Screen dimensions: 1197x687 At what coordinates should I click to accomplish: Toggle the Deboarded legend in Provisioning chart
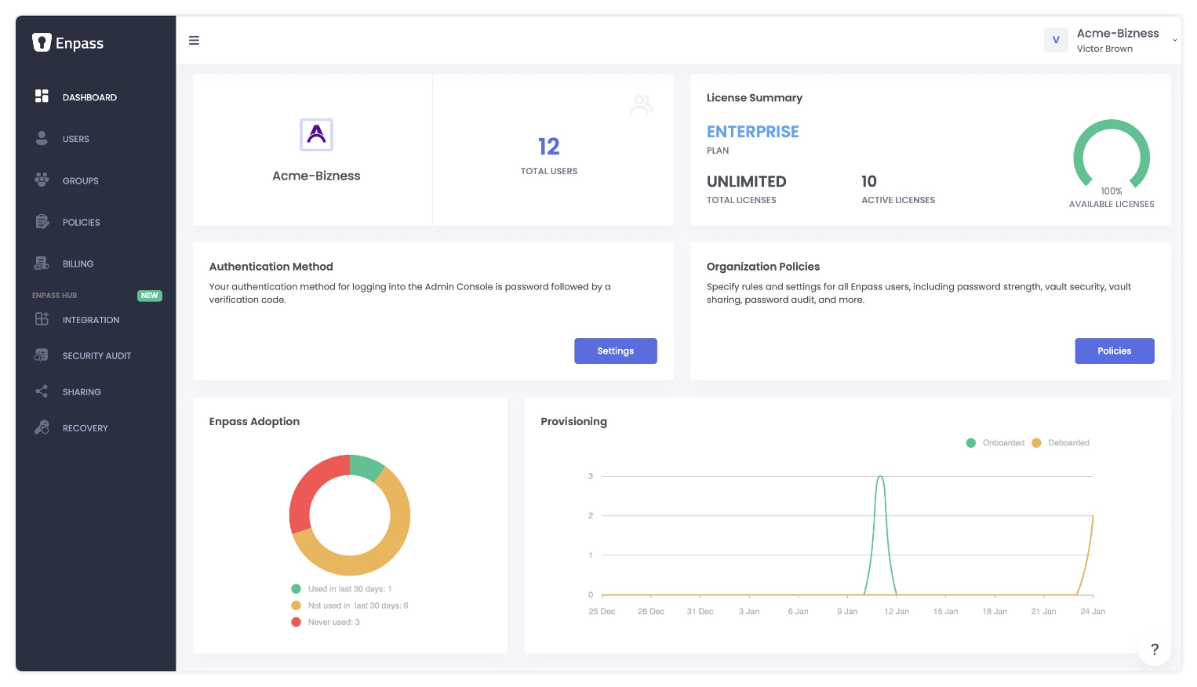[x=1061, y=442]
